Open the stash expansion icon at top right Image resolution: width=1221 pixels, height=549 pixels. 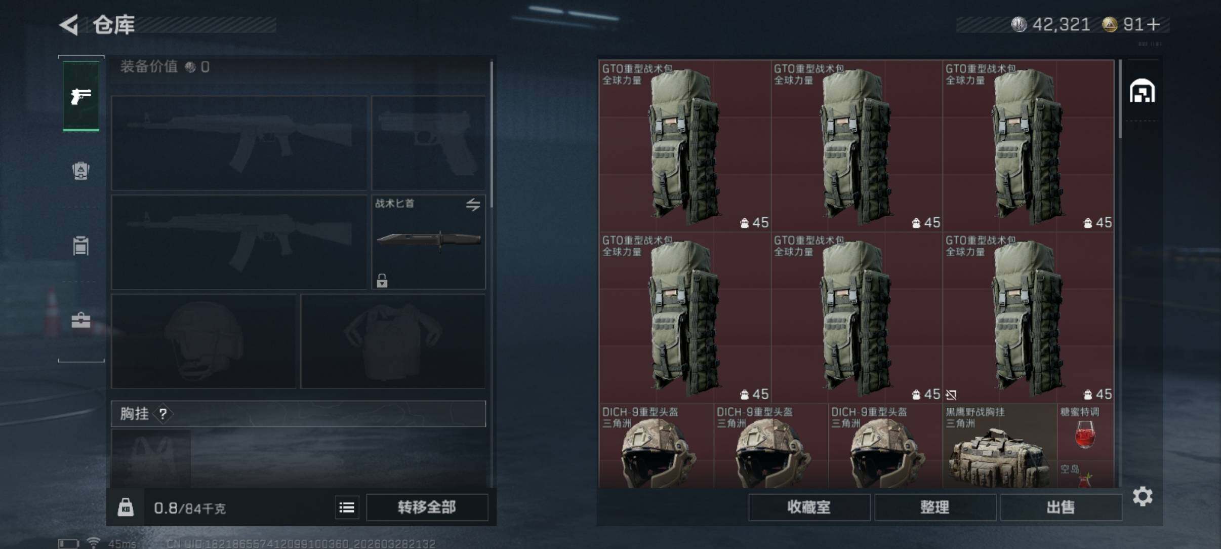1143,91
